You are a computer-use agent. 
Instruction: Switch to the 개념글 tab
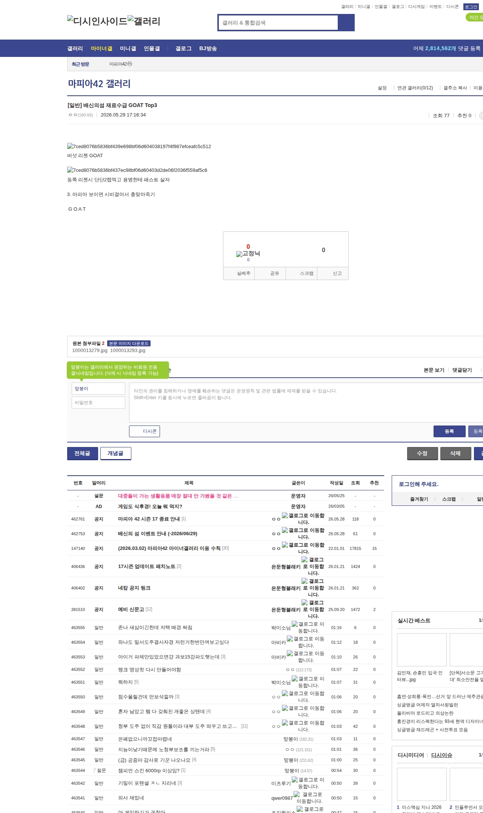tap(116, 453)
